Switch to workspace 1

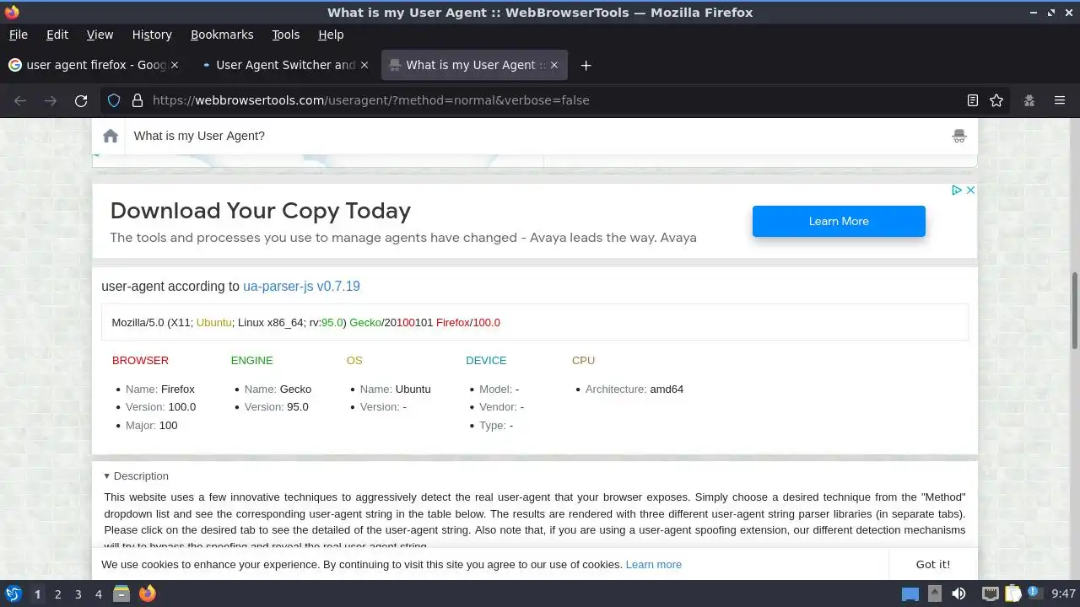click(37, 594)
